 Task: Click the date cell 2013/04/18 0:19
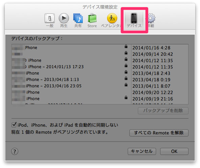(151, 80)
